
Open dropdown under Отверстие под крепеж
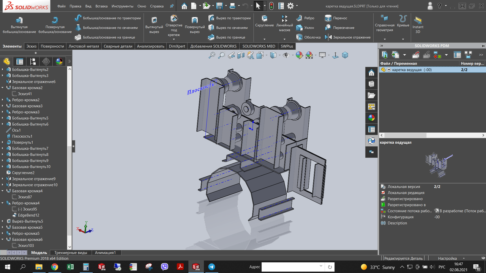pyautogui.click(x=174, y=39)
